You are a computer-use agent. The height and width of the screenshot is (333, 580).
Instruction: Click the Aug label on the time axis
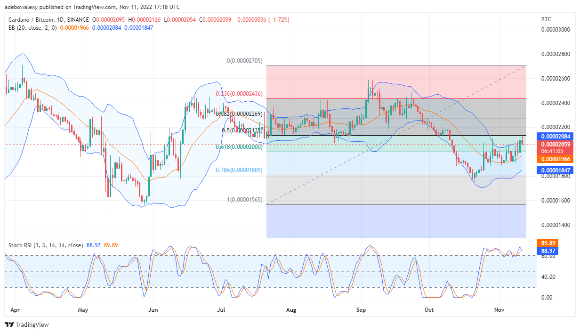(x=291, y=310)
